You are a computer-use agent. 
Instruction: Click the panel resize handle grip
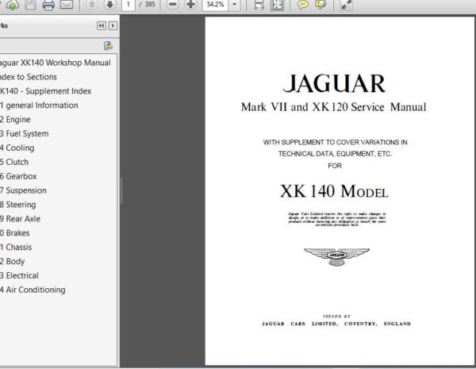click(x=121, y=190)
